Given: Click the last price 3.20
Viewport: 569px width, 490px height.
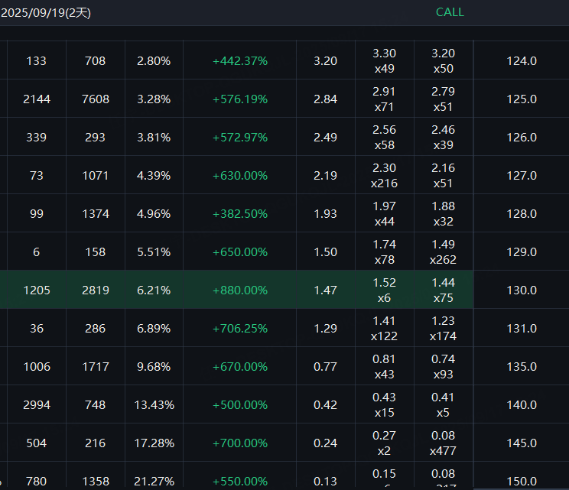Looking at the screenshot, I should 326,61.
